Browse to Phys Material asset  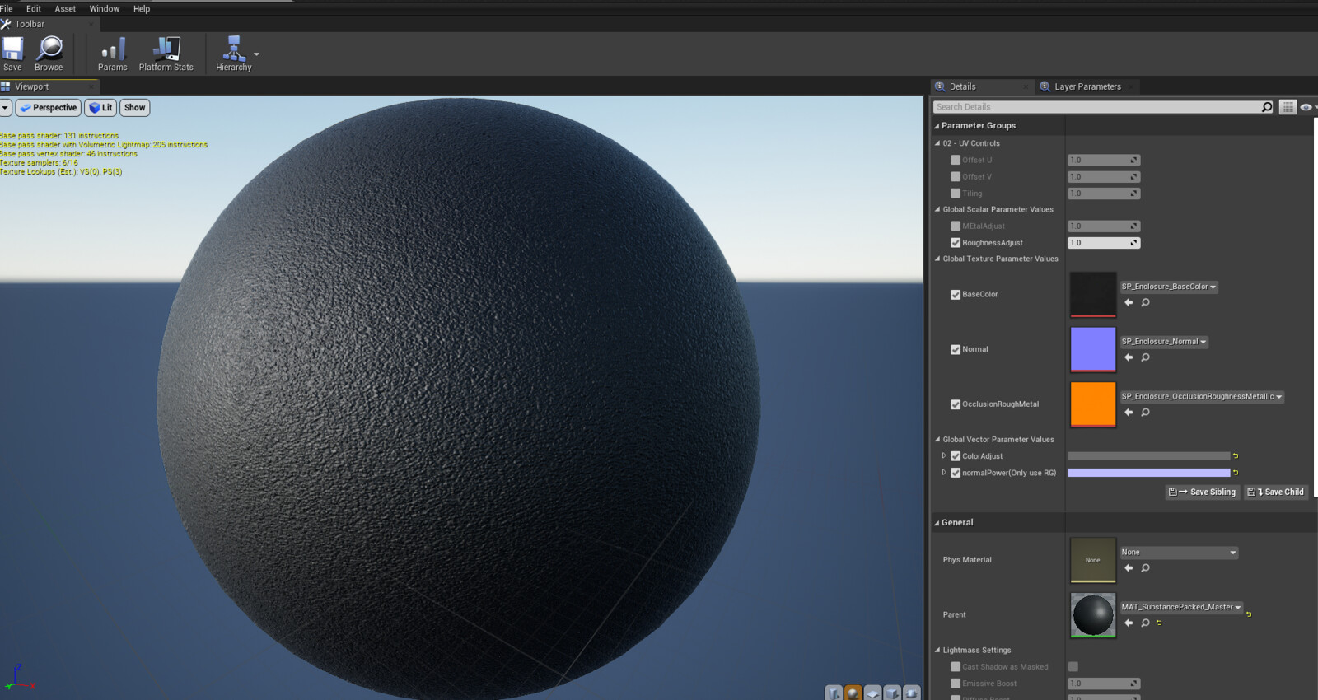(1145, 568)
